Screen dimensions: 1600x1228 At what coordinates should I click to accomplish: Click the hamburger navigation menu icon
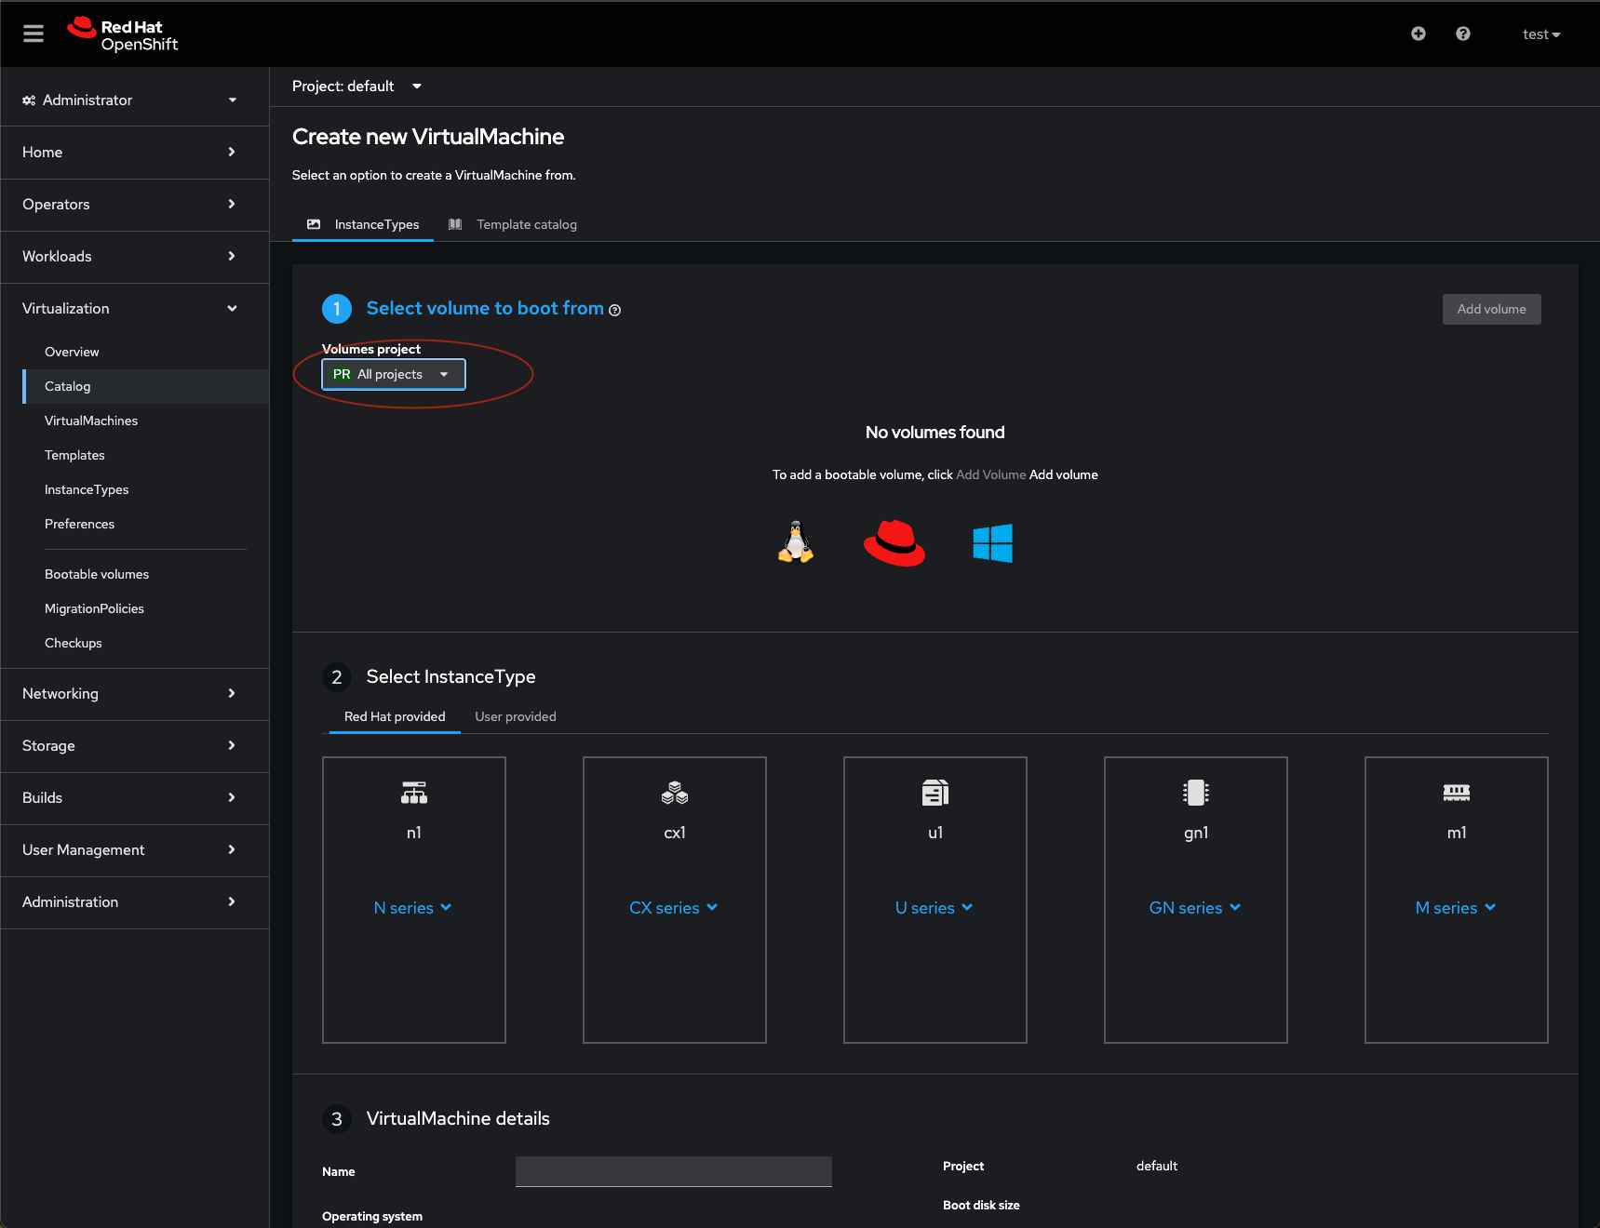[34, 34]
